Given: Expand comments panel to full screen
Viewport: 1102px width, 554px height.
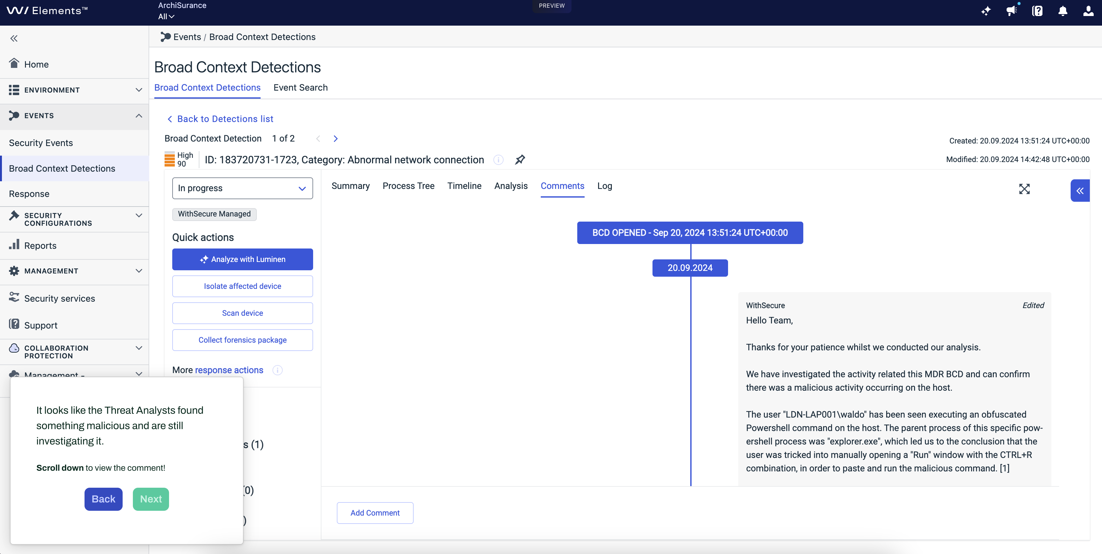Looking at the screenshot, I should coord(1024,189).
